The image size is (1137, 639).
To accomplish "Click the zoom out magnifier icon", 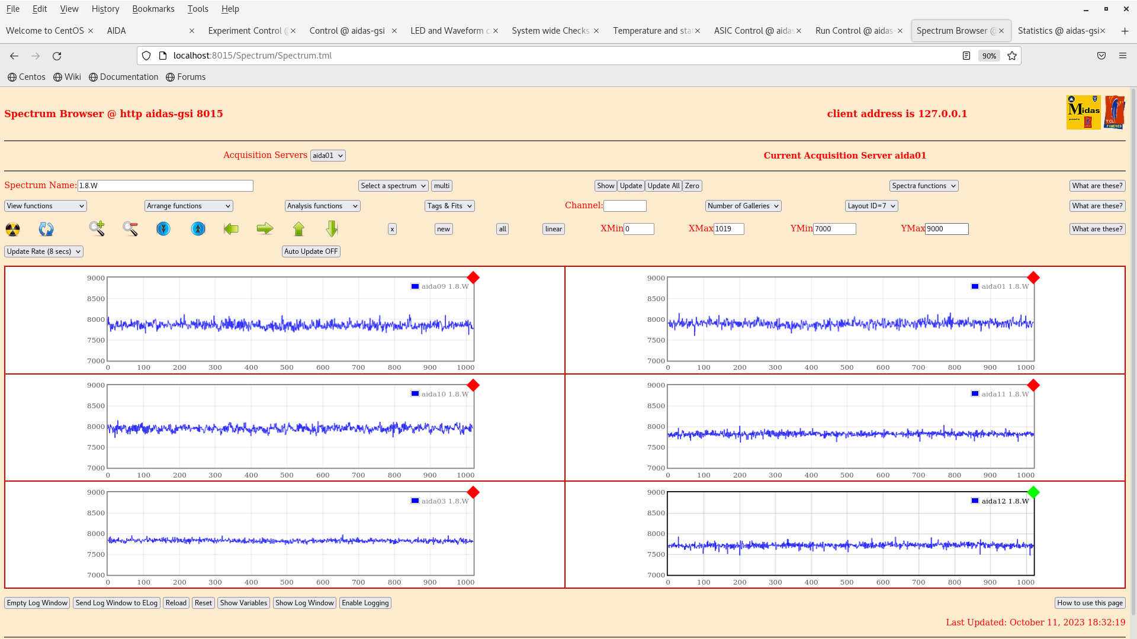I will 130,228.
